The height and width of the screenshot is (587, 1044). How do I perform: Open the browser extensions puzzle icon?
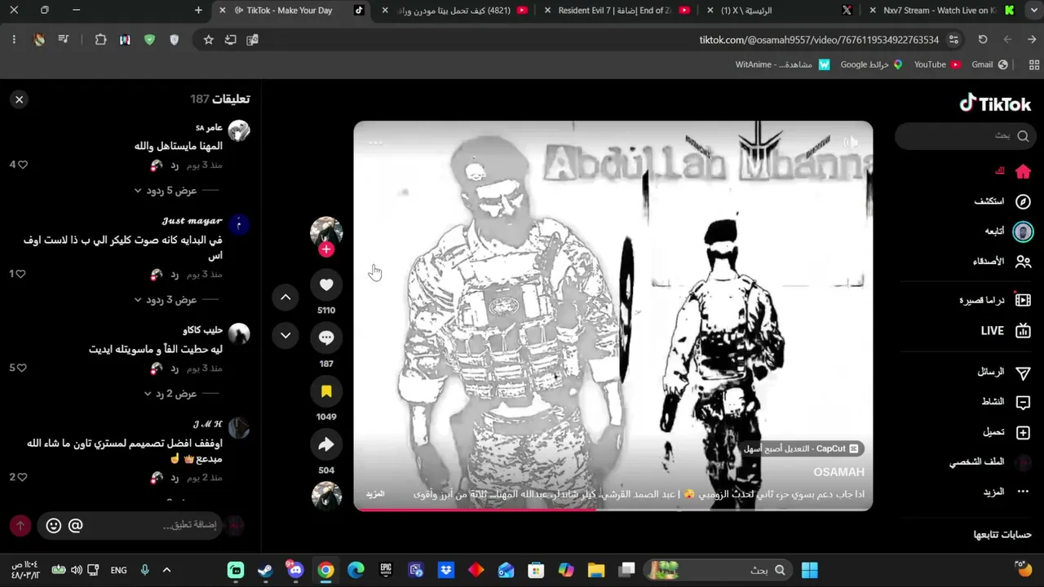(101, 39)
